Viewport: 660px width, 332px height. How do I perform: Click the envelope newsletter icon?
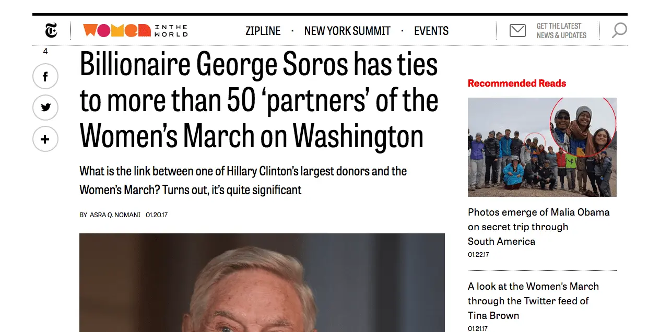517,31
